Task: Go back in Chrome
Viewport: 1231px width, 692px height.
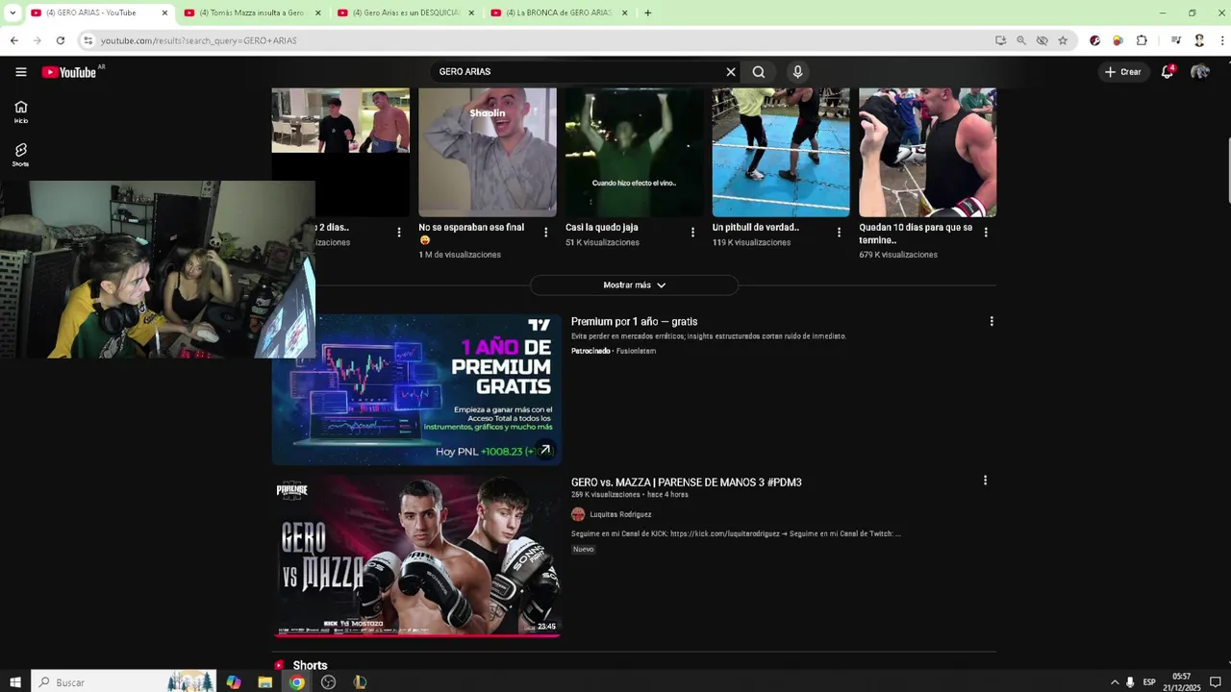Action: click(13, 40)
